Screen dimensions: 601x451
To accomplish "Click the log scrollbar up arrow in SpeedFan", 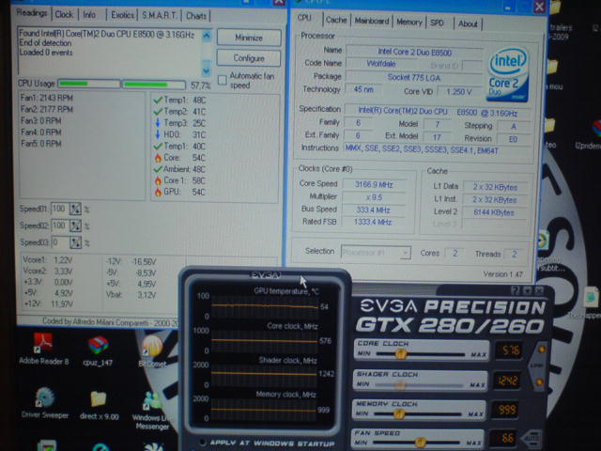I will (207, 36).
